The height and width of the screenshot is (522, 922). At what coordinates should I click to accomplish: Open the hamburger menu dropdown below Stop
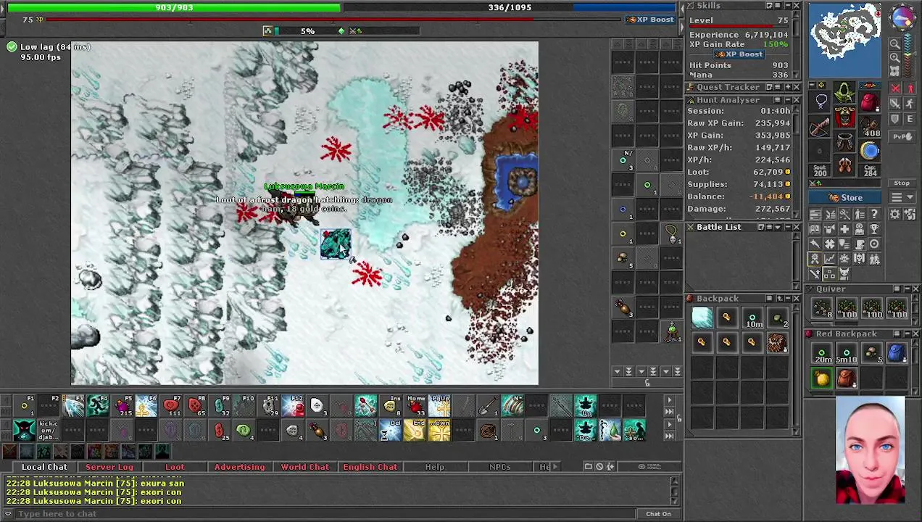902,197
